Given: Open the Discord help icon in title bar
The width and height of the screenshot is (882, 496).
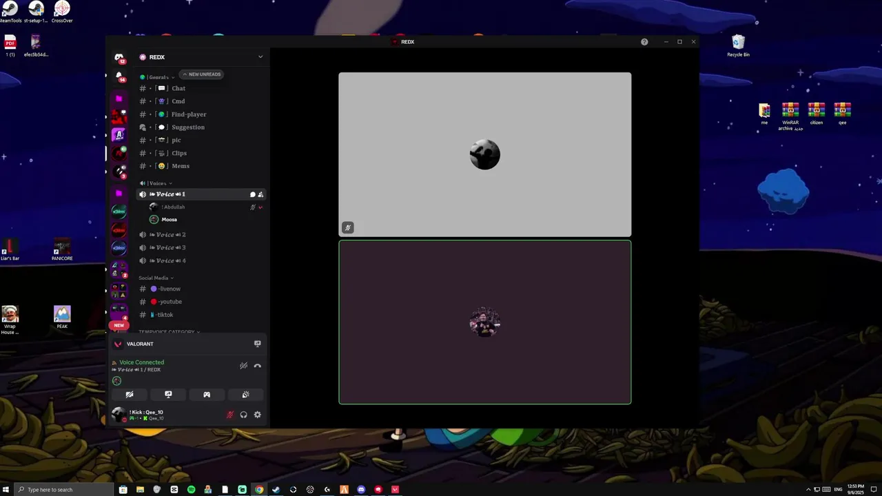Looking at the screenshot, I should coord(644,42).
